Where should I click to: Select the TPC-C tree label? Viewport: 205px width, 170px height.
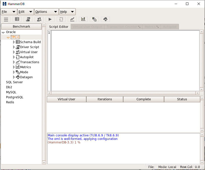[15, 37]
